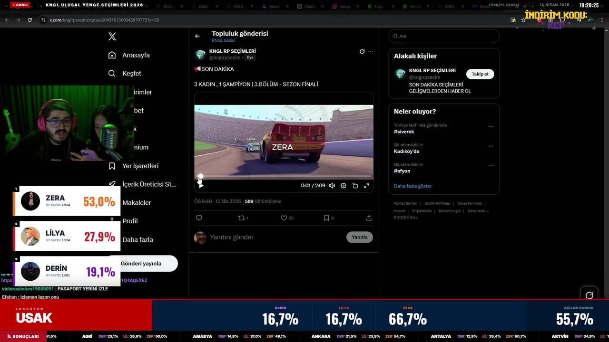Open video settings gear
The image size is (609, 342).
coord(344,186)
